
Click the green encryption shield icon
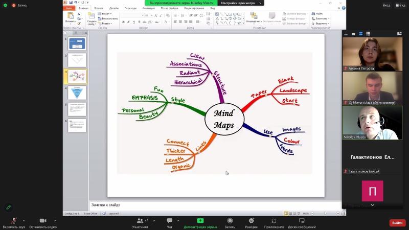[6, 5]
